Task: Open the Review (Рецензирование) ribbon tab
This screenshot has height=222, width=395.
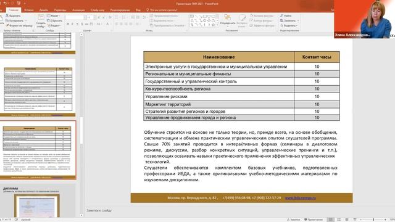Action: 120,10
